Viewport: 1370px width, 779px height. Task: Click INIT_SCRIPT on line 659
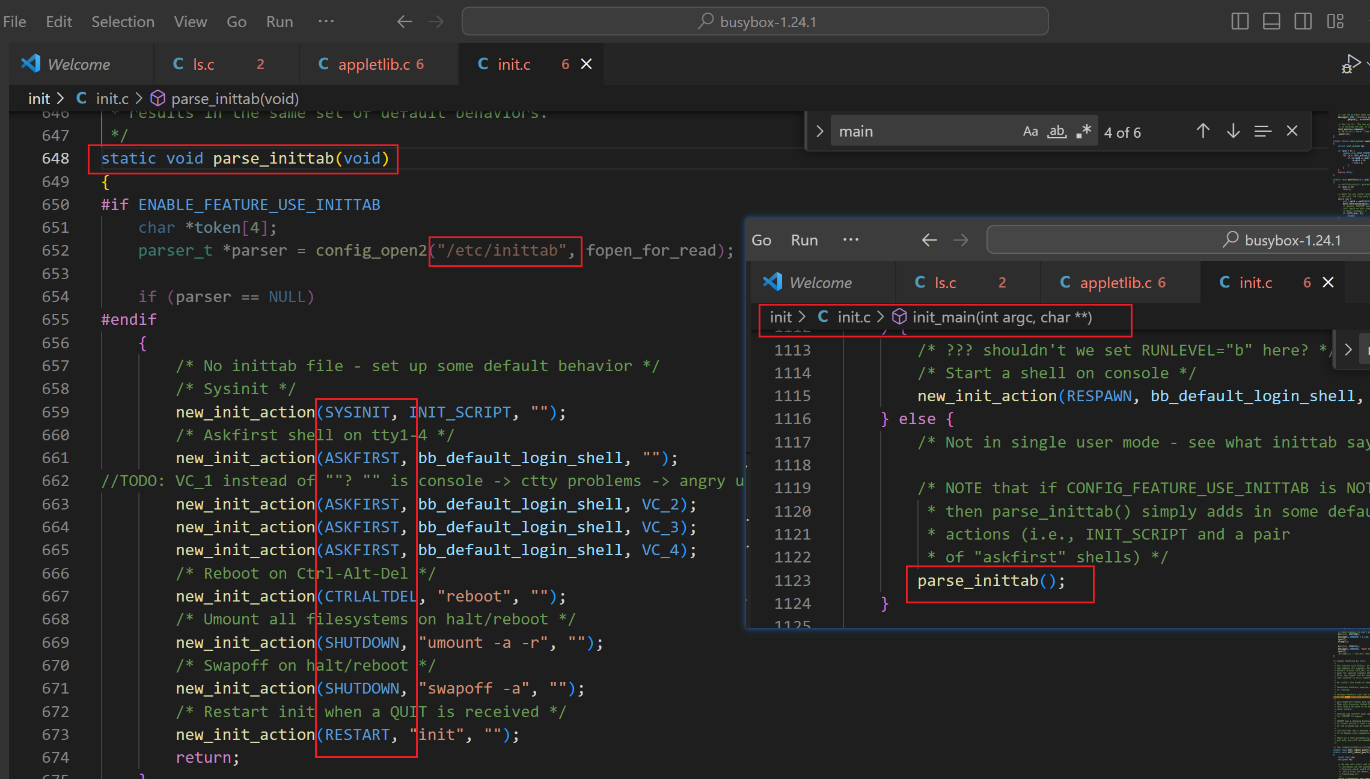click(460, 412)
